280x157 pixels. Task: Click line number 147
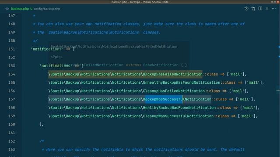pyautogui.click(x=12, y=16)
